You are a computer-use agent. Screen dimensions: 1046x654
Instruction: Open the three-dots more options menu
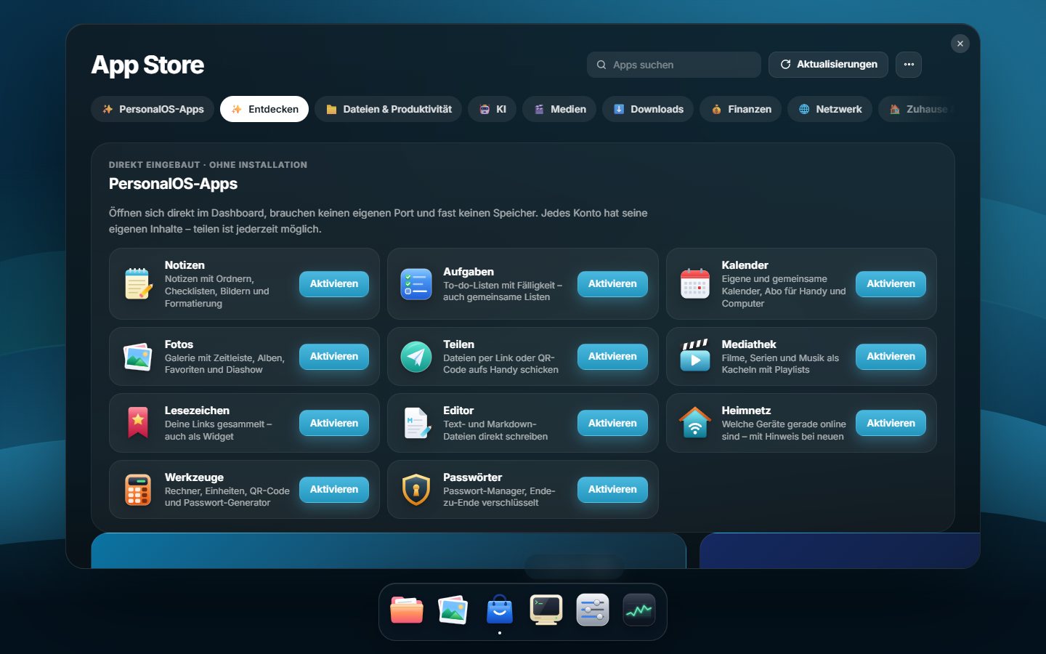point(909,65)
